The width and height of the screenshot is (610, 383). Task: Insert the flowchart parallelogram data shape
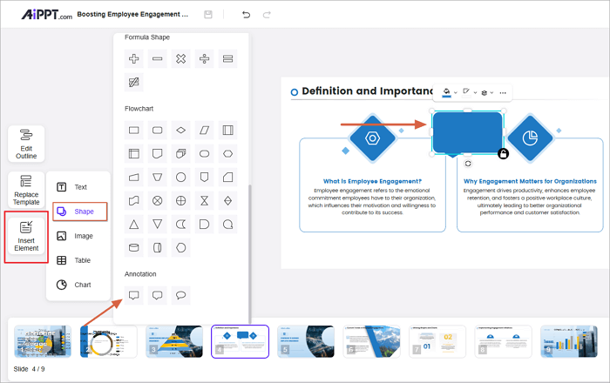(204, 130)
